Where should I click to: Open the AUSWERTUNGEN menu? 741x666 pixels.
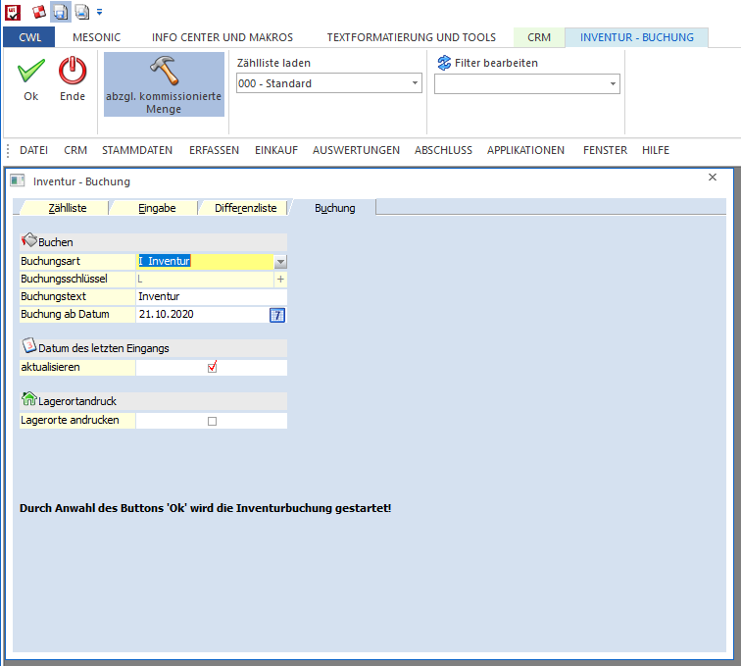click(x=356, y=150)
